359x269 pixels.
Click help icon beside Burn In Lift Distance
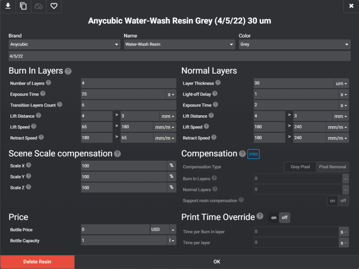[x=38, y=116]
